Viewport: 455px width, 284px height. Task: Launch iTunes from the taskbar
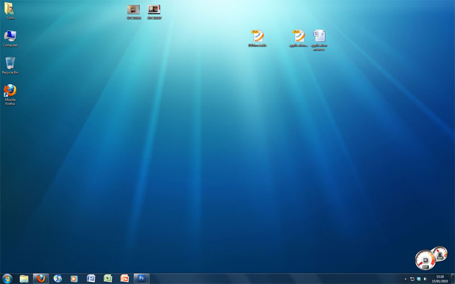coord(57,278)
